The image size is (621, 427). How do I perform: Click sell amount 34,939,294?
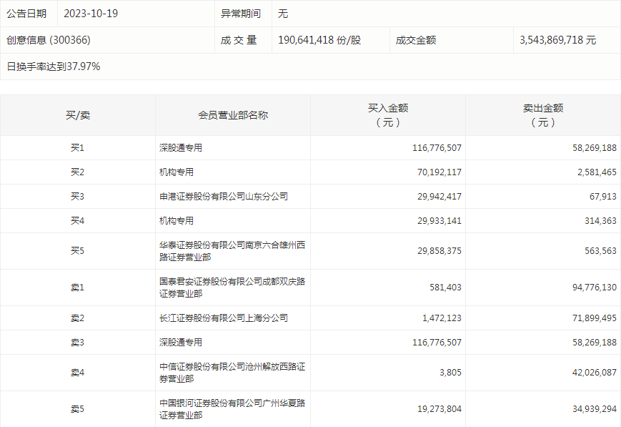pyautogui.click(x=595, y=409)
